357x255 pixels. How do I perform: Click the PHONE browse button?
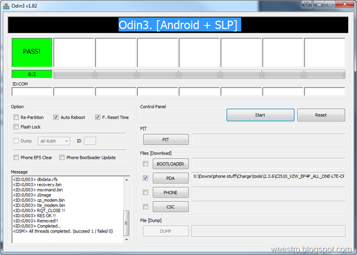coord(170,193)
